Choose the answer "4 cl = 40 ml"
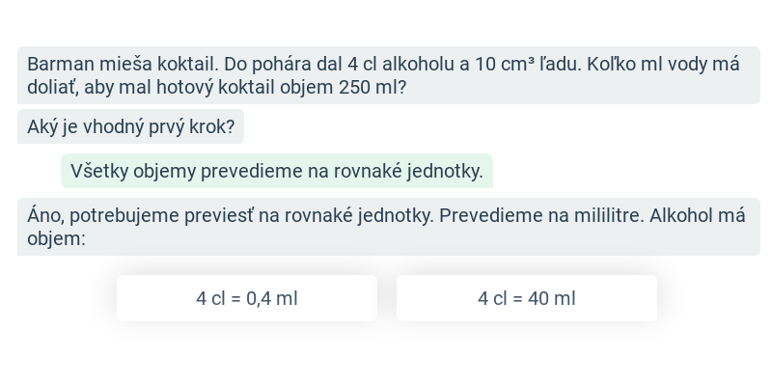The width and height of the screenshot is (772, 386). click(526, 298)
